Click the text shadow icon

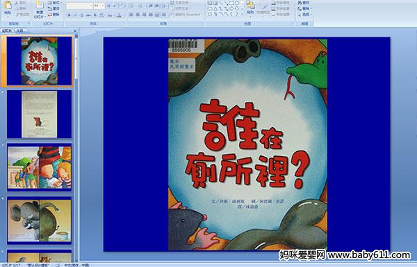pos(95,15)
